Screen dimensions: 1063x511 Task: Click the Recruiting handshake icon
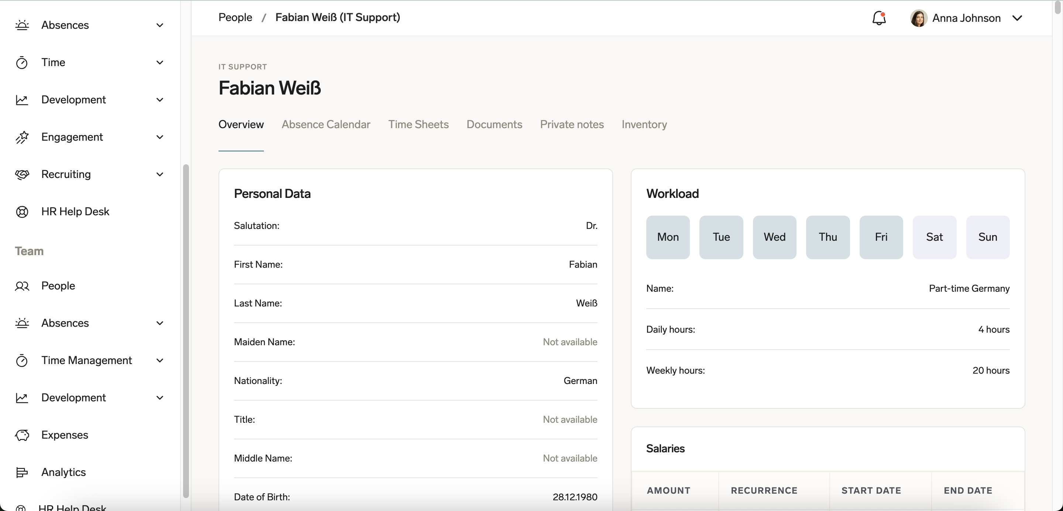click(22, 174)
